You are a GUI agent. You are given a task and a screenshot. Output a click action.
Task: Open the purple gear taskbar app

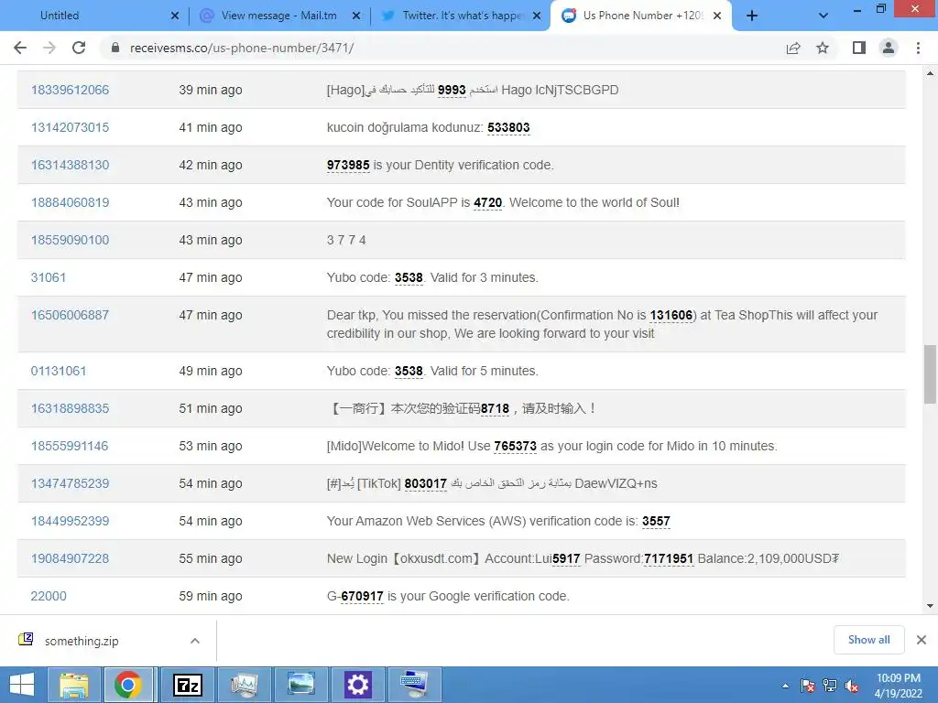(x=357, y=685)
